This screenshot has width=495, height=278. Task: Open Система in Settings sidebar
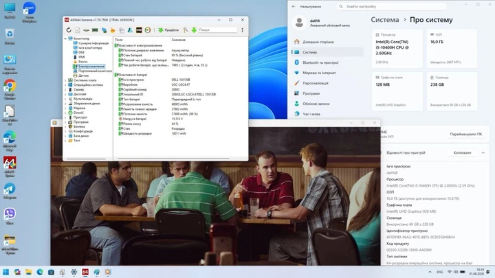tap(328, 52)
